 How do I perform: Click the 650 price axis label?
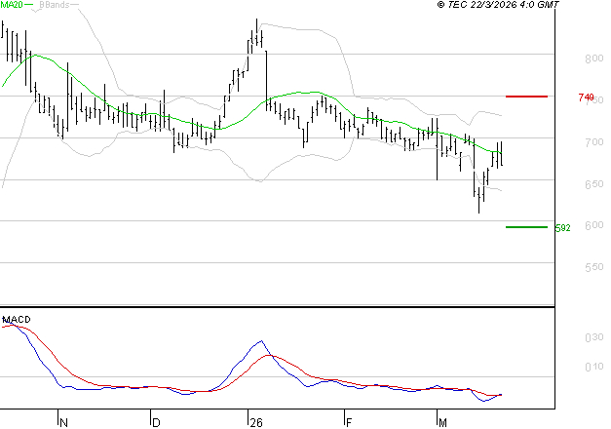(593, 183)
